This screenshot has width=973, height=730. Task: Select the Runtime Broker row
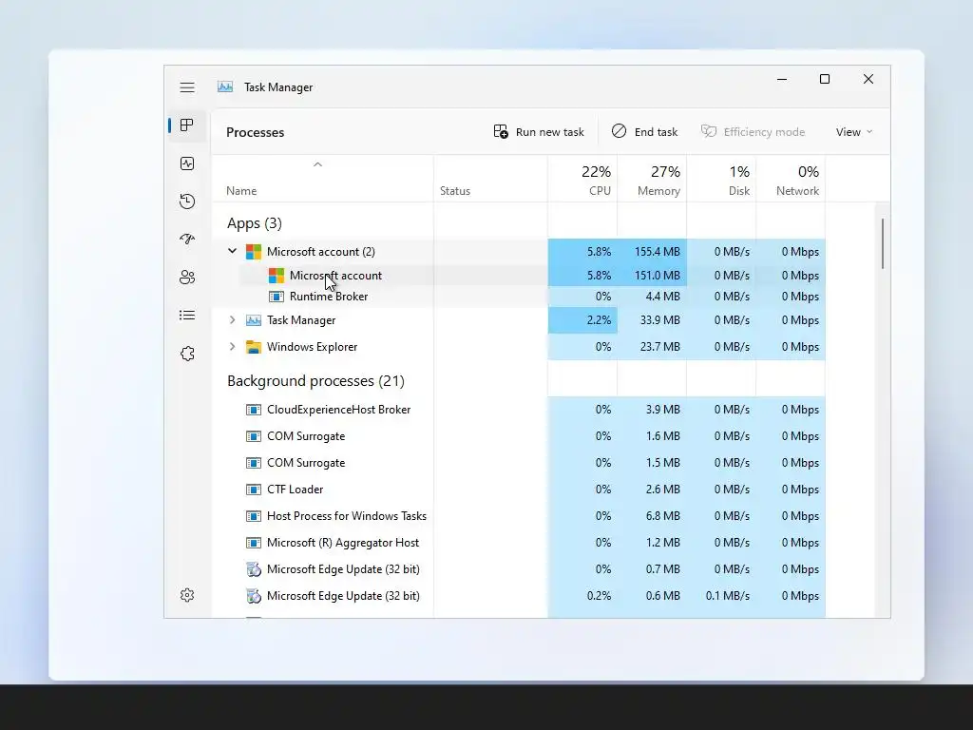pos(518,297)
